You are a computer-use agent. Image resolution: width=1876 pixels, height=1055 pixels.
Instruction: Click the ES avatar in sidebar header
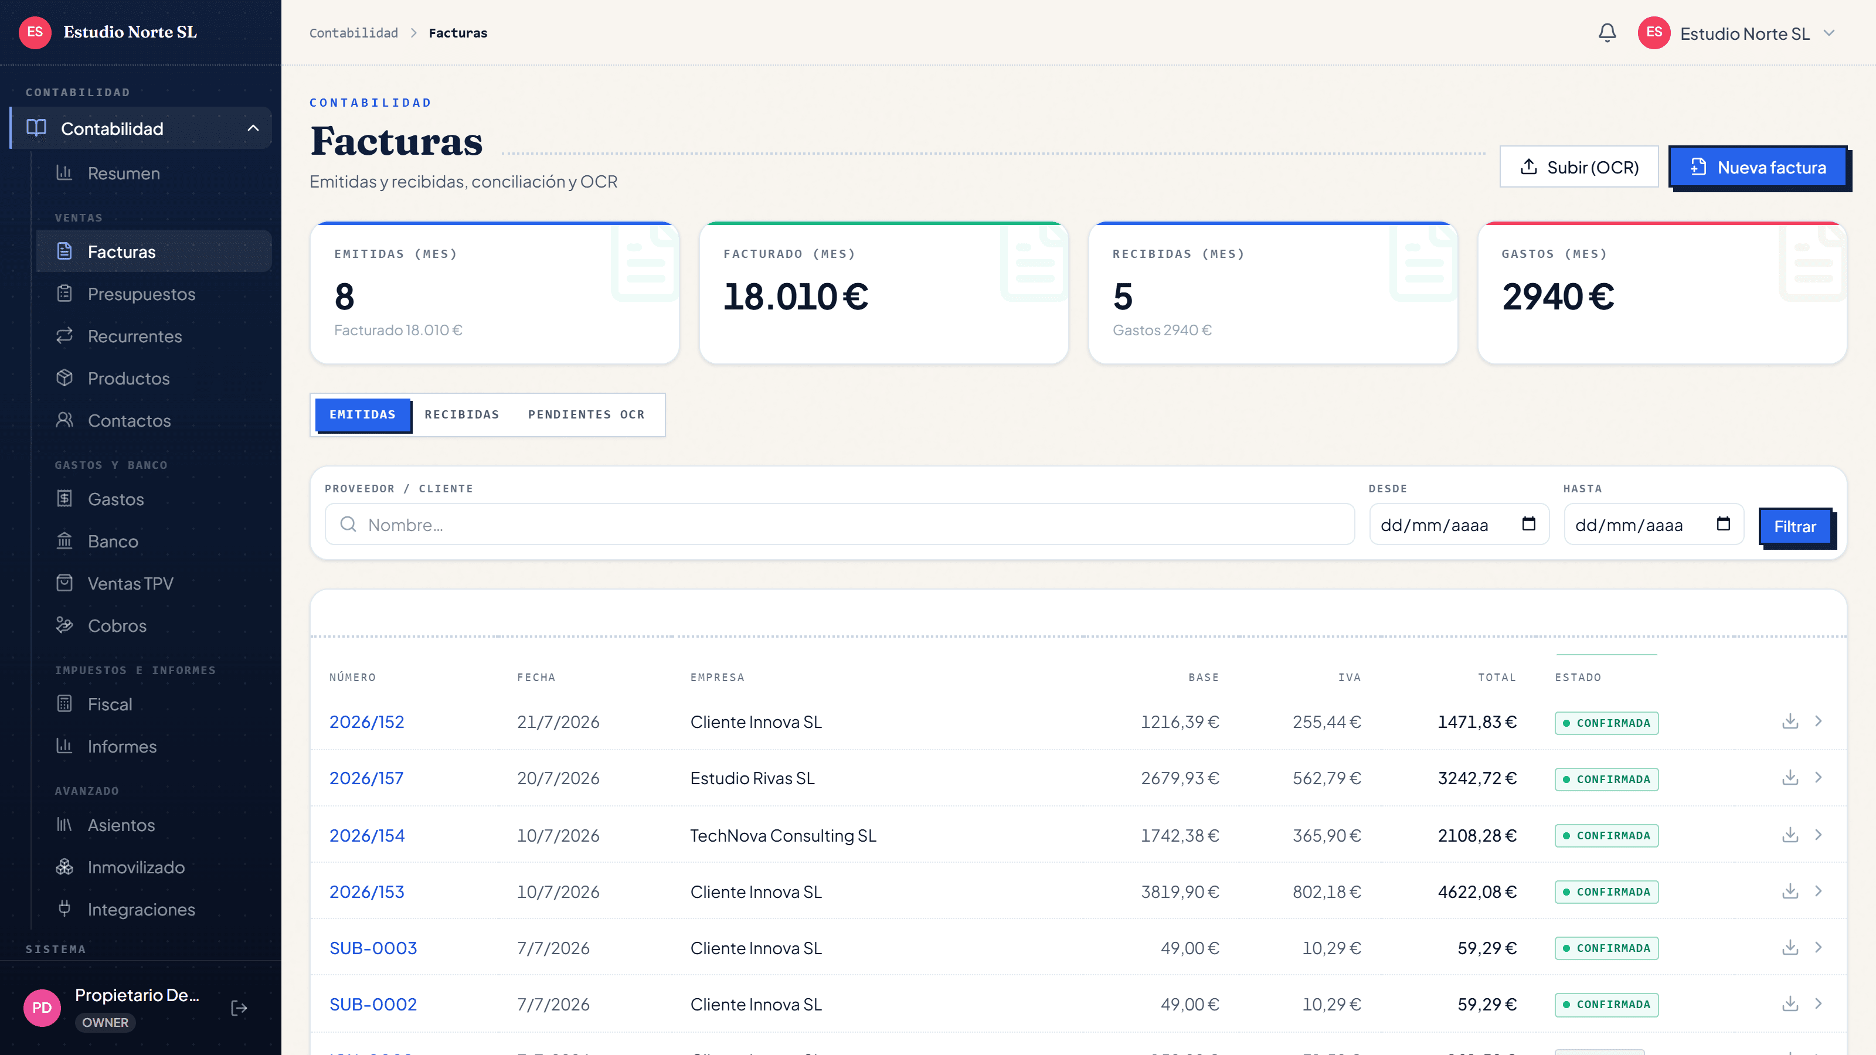coord(35,32)
